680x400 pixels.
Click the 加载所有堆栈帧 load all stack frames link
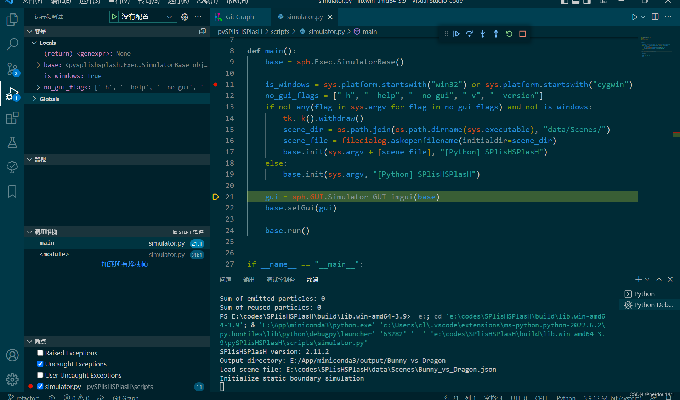[x=125, y=264]
